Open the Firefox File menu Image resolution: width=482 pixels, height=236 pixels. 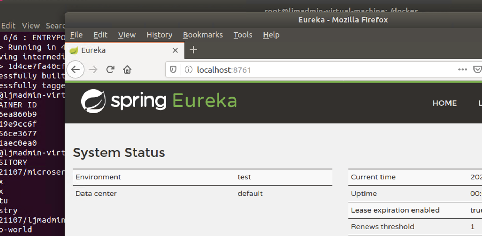(76, 35)
